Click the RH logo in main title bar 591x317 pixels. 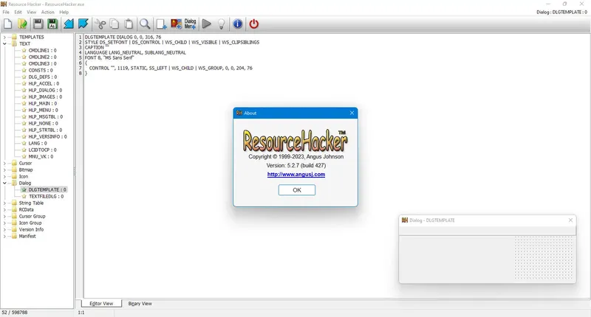coord(4,4)
